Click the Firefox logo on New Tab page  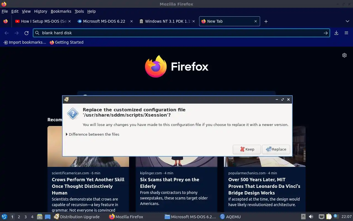176,67
